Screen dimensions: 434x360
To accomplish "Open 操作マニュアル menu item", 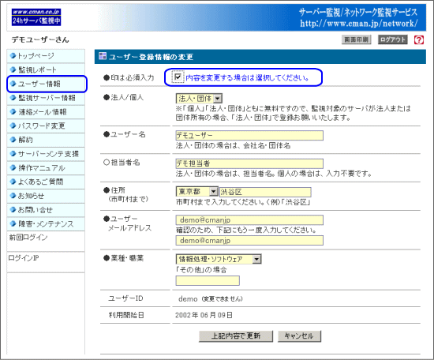I will pos(46,168).
